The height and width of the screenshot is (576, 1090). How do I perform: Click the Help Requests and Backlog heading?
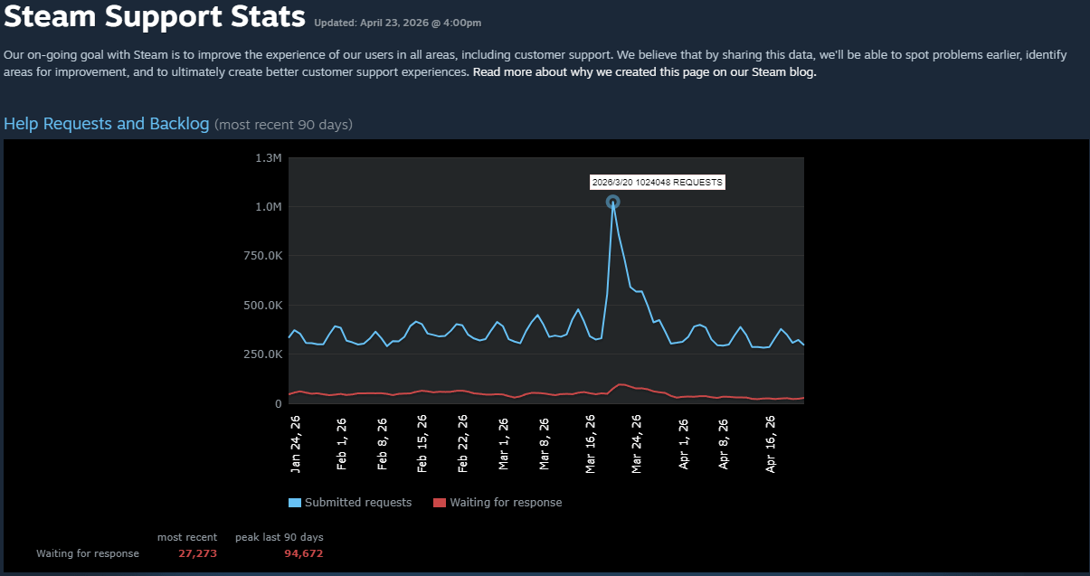(107, 124)
